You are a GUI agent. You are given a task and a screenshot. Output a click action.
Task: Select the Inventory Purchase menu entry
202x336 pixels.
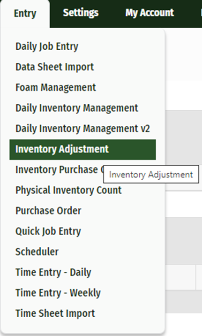[57, 170]
